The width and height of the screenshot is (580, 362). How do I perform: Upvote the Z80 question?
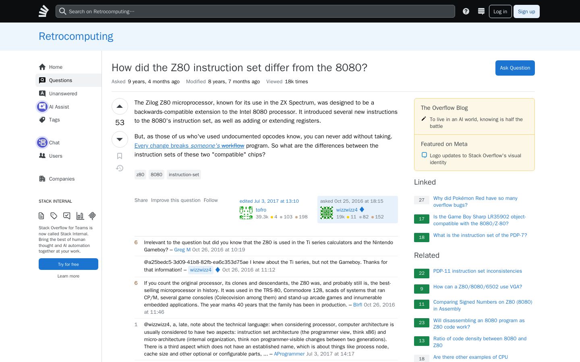pyautogui.click(x=120, y=107)
